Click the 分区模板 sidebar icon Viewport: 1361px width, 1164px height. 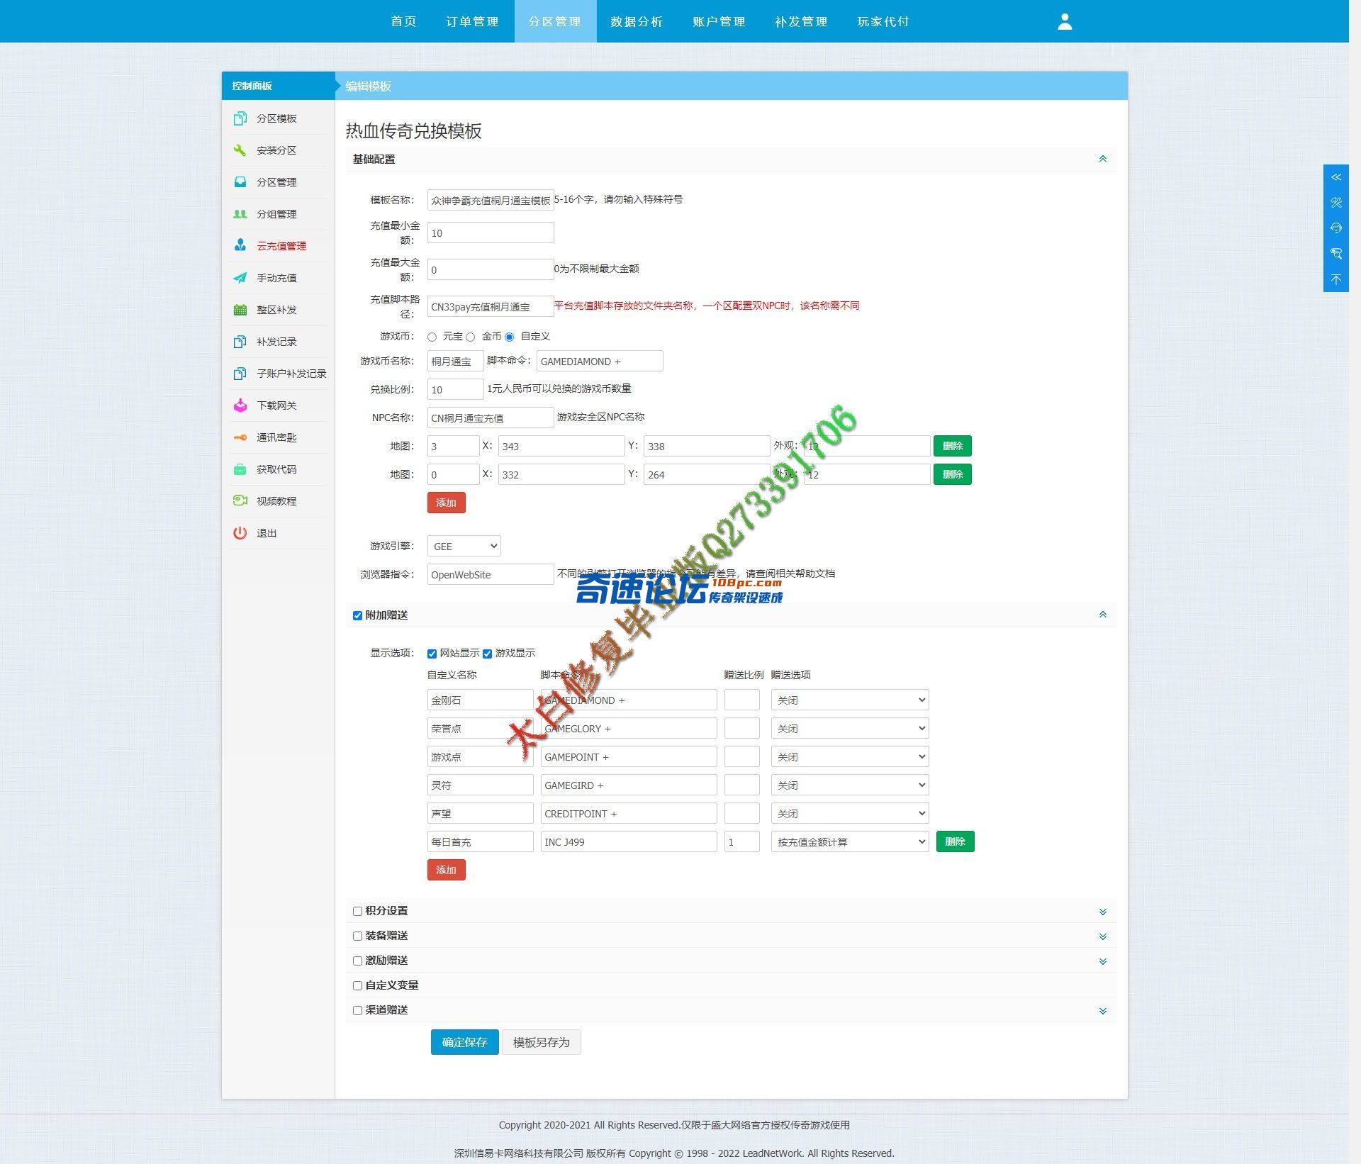[x=240, y=118]
